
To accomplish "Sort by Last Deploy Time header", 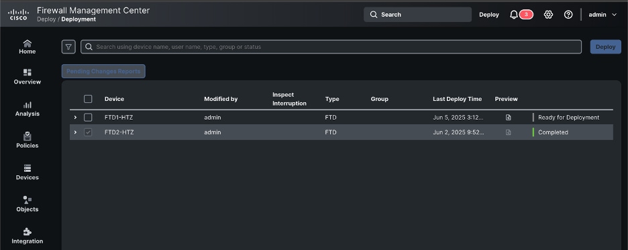I will coord(458,99).
